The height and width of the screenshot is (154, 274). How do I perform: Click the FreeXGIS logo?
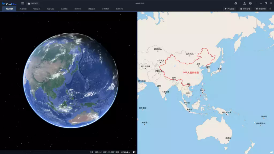(9, 3)
